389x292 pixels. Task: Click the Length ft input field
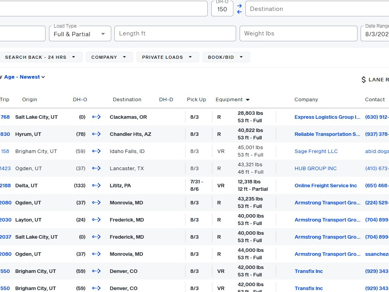click(175, 33)
